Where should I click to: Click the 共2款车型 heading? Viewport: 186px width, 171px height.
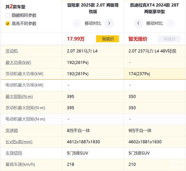tap(15, 6)
